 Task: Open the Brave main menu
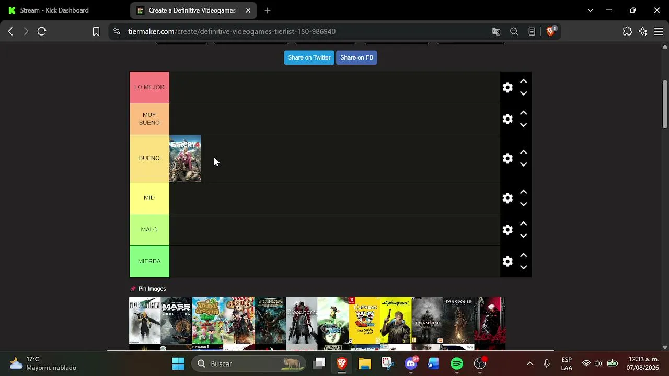(659, 31)
